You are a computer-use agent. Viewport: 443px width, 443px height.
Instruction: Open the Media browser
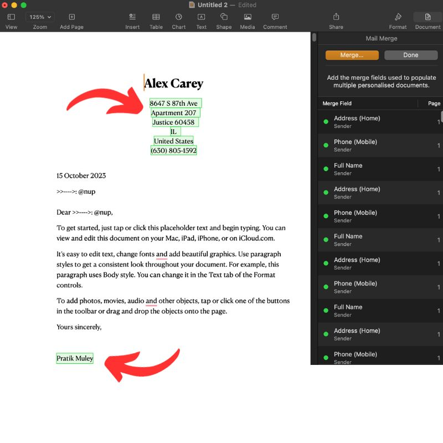coord(248,17)
